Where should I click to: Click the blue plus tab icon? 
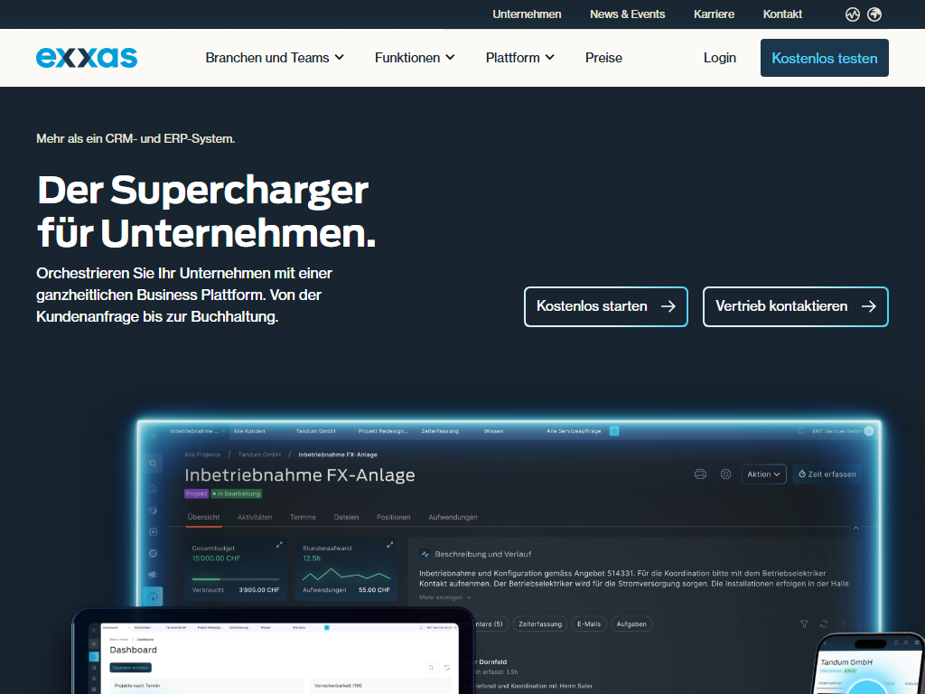click(614, 431)
